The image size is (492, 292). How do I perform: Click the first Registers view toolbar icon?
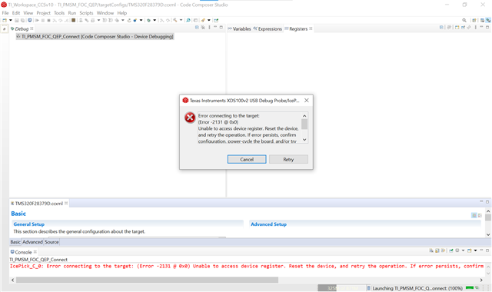(441, 28)
